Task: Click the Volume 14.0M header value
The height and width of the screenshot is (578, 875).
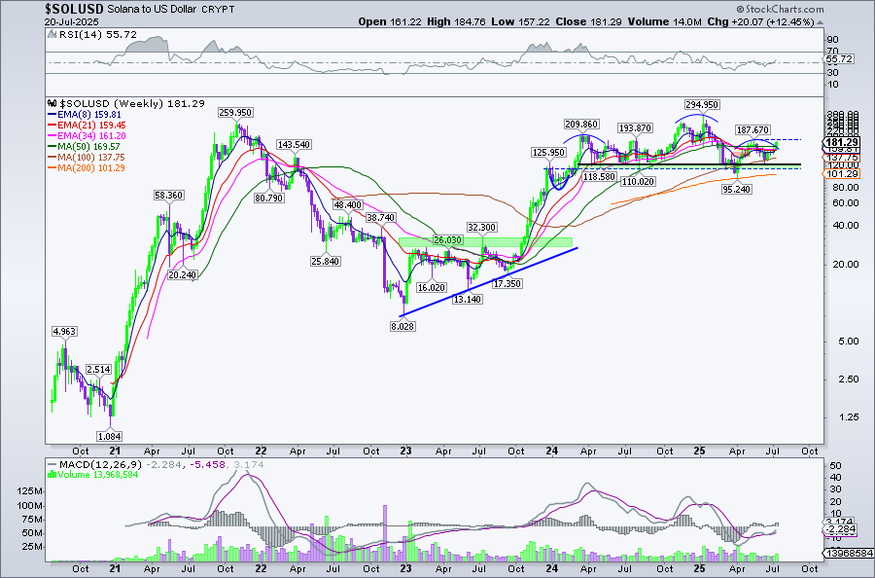Action: (665, 21)
